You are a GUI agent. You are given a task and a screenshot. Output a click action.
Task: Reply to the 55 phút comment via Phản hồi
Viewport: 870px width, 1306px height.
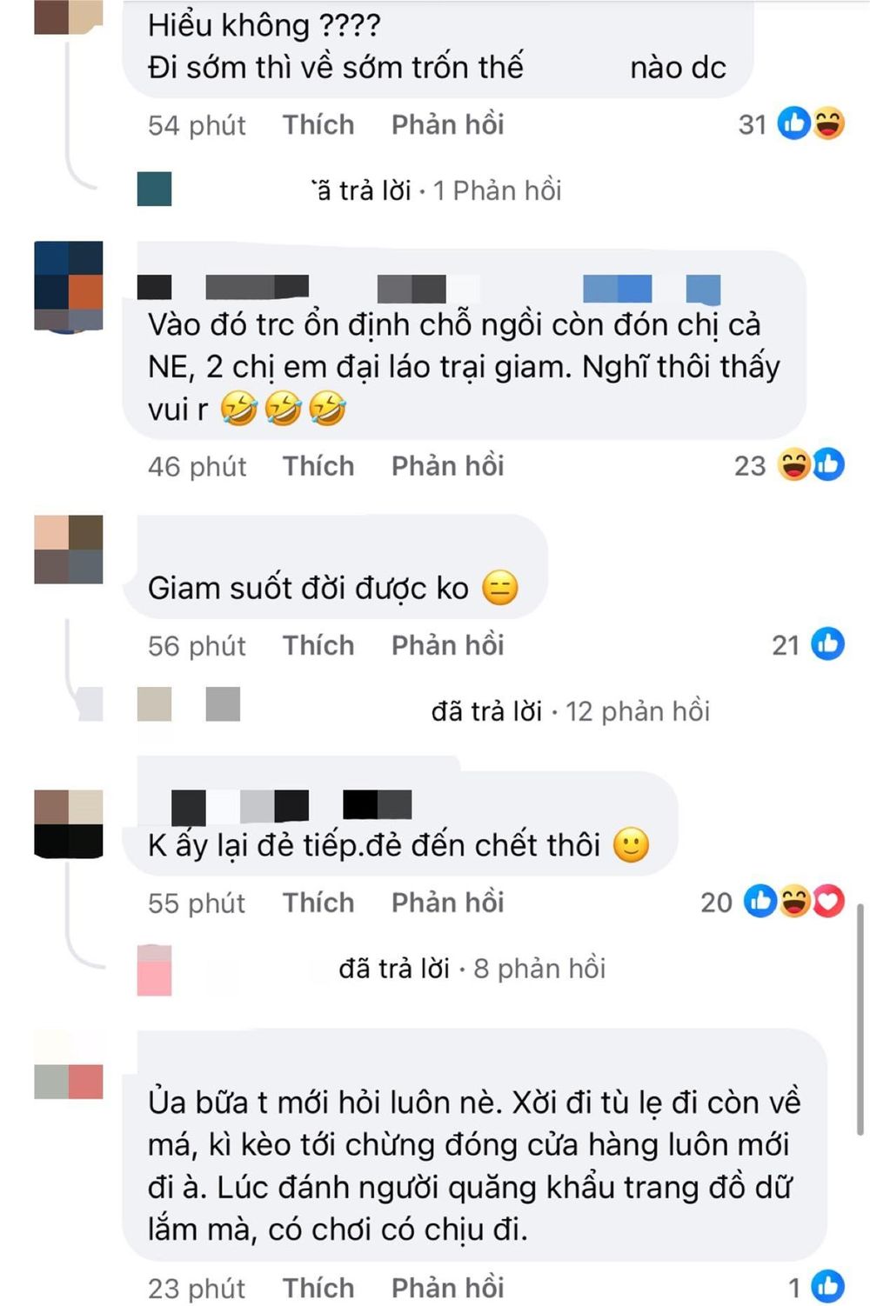tap(448, 903)
